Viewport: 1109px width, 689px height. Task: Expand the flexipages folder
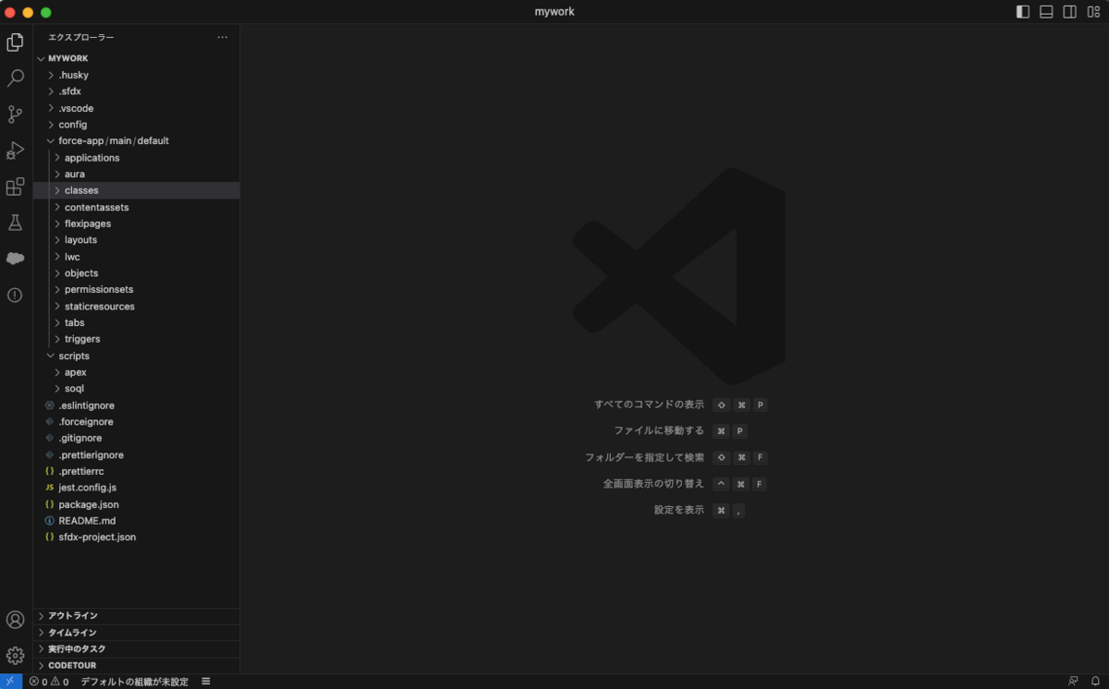click(137, 224)
